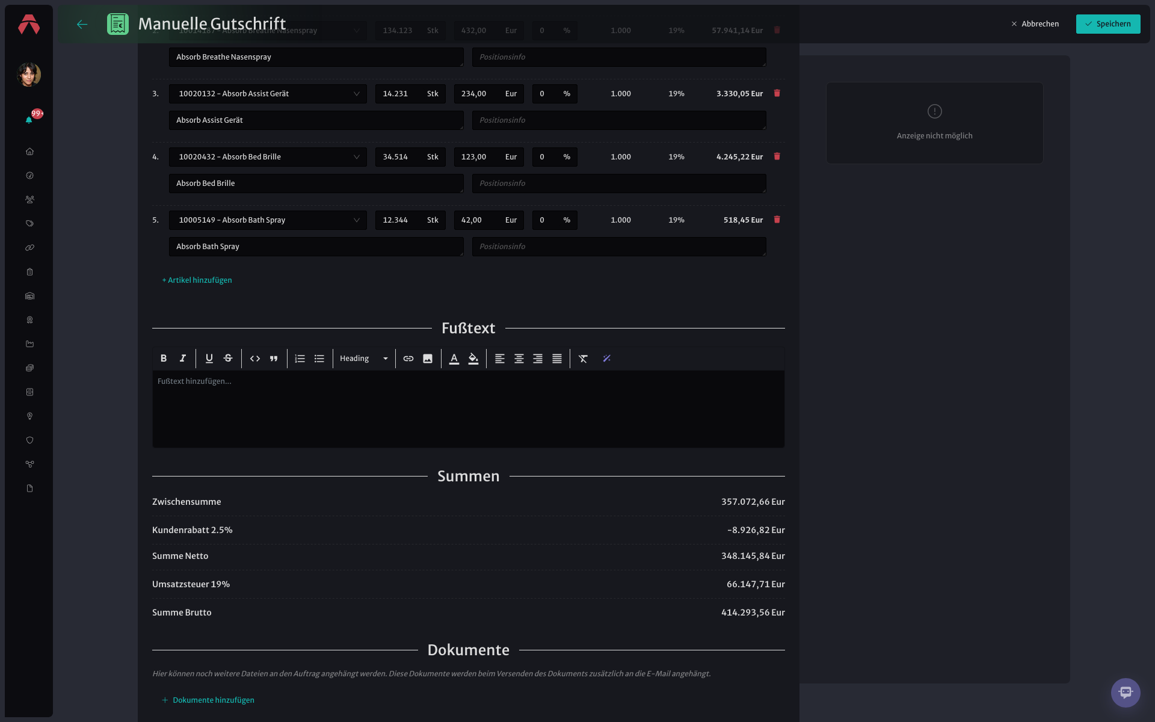Delete position 5 Absorb Bath Spray
This screenshot has height=722, width=1155.
(777, 220)
